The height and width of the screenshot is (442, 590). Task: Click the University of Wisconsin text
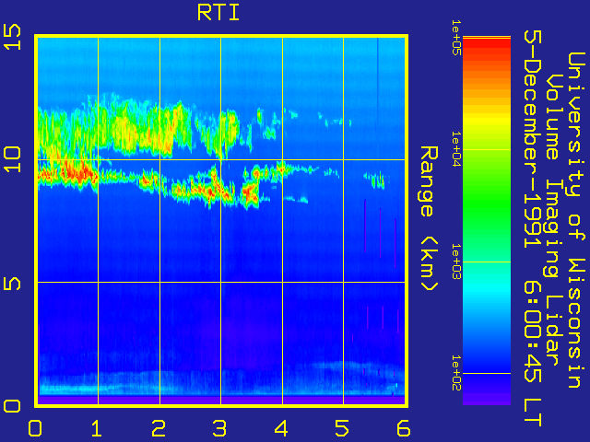576,220
